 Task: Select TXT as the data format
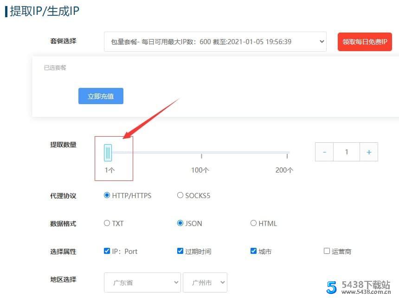(x=107, y=223)
